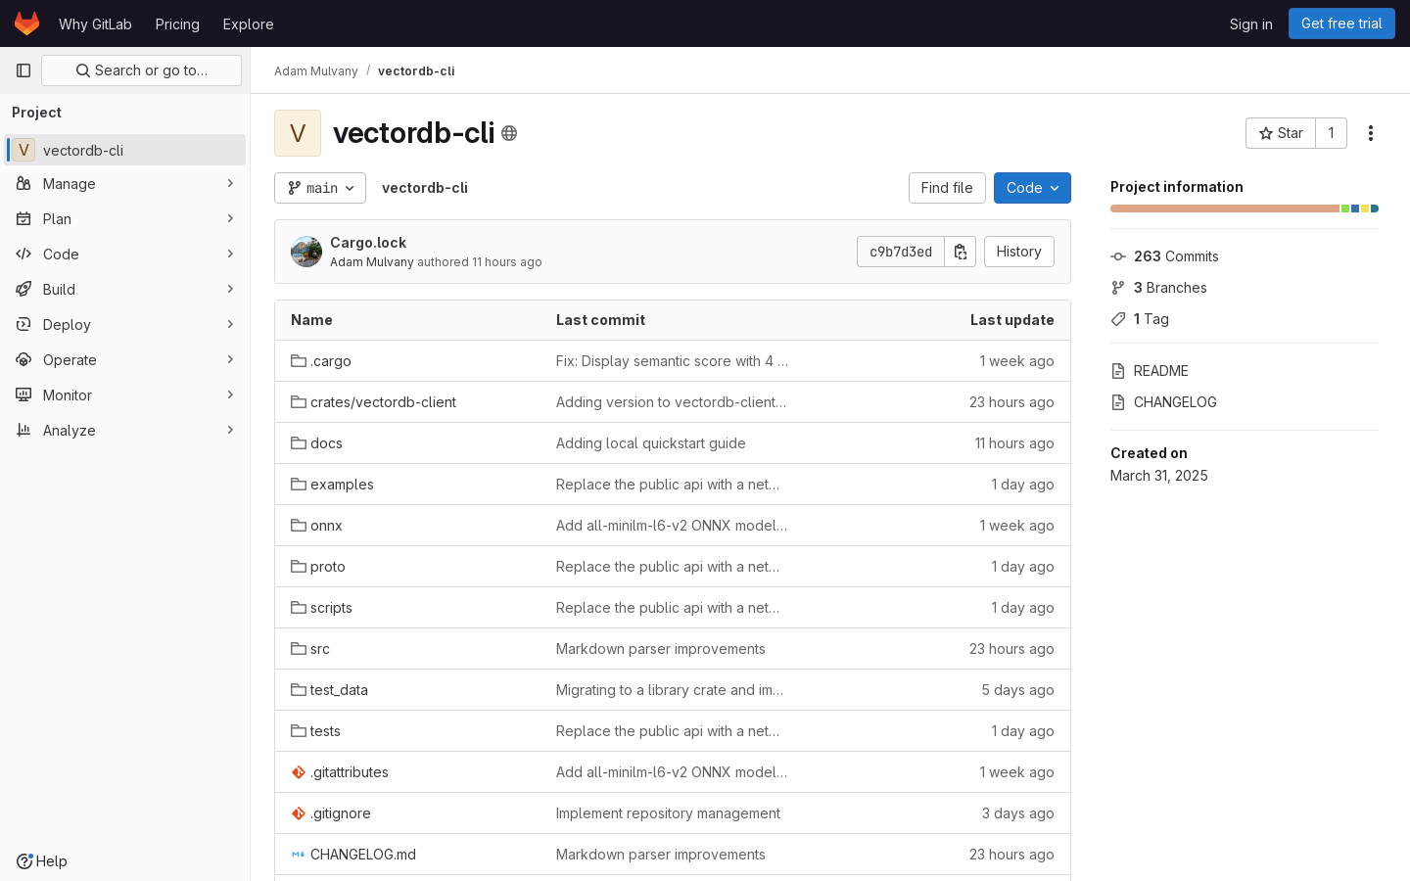Click the 263 Commits link
The width and height of the screenshot is (1410, 881).
(x=1176, y=256)
